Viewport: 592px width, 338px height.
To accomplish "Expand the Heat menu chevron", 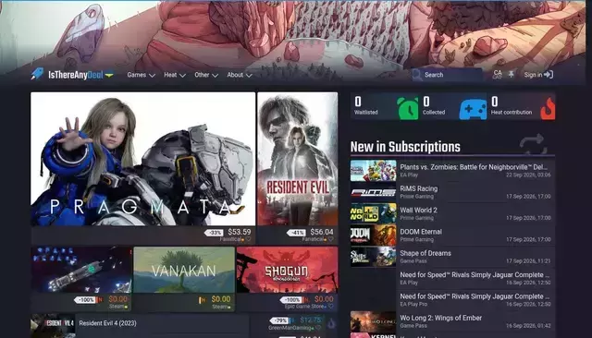I will click(x=182, y=76).
